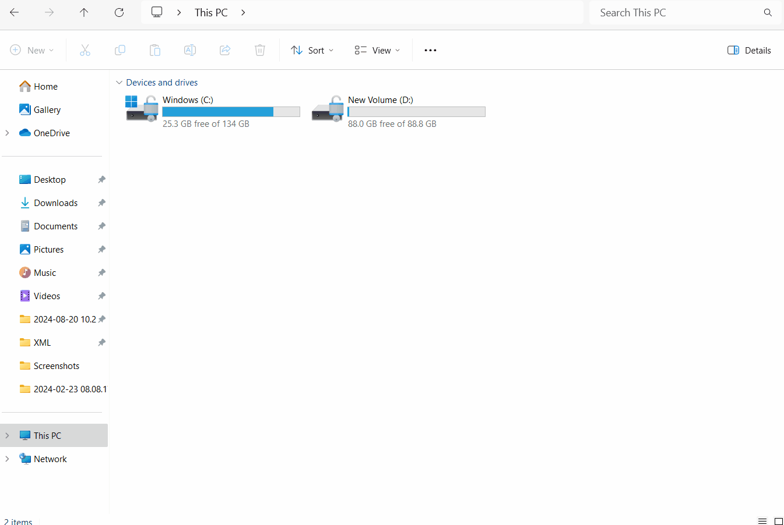784x525 pixels.
Task: Refresh the current folder view
Action: click(119, 13)
